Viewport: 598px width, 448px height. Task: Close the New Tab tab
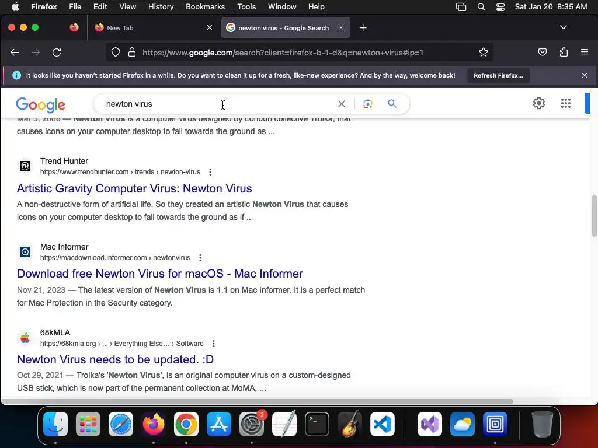pyautogui.click(x=210, y=27)
